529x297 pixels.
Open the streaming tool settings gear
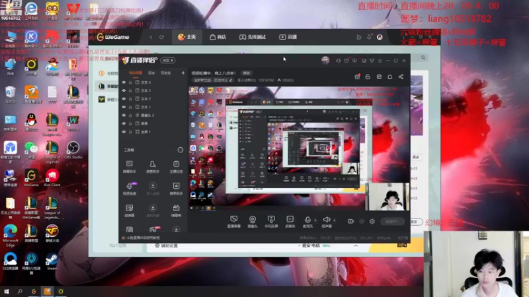[x=372, y=221]
